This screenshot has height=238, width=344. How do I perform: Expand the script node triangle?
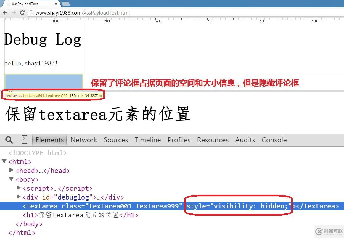click(x=19, y=188)
